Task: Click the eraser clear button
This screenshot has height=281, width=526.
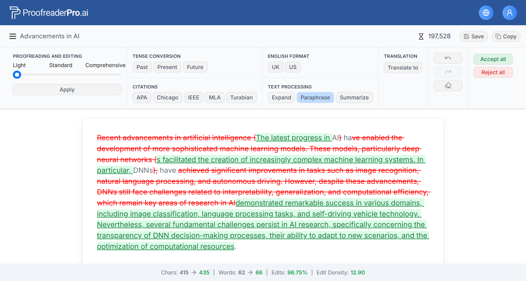Action: click(x=448, y=85)
